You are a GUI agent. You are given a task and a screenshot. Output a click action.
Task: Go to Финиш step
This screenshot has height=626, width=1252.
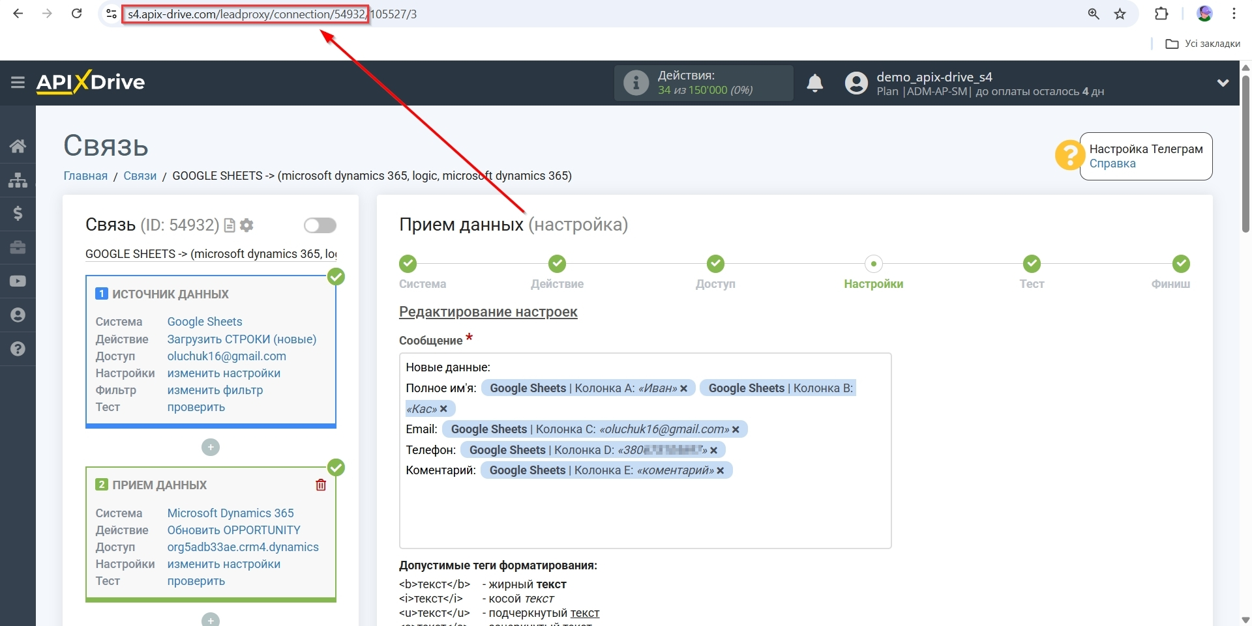1181,264
